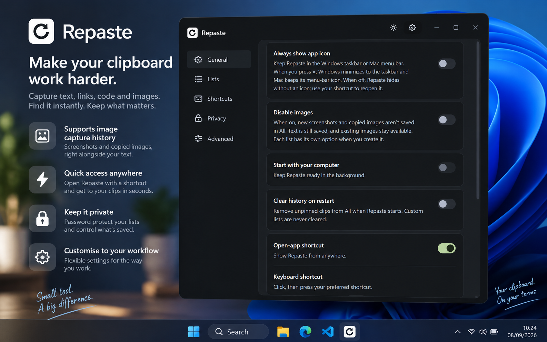Screen dimensions: 547x342
Task: Launch Microsoft Edge from the taskbar
Action: click(305, 332)
